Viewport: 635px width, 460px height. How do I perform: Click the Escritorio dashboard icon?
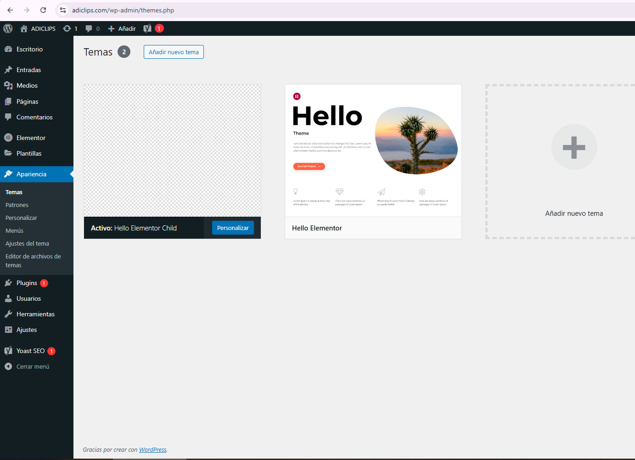[x=8, y=49]
